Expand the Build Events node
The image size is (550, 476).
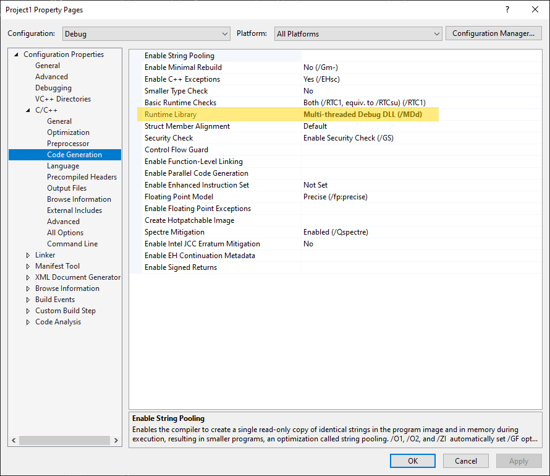pos(28,299)
